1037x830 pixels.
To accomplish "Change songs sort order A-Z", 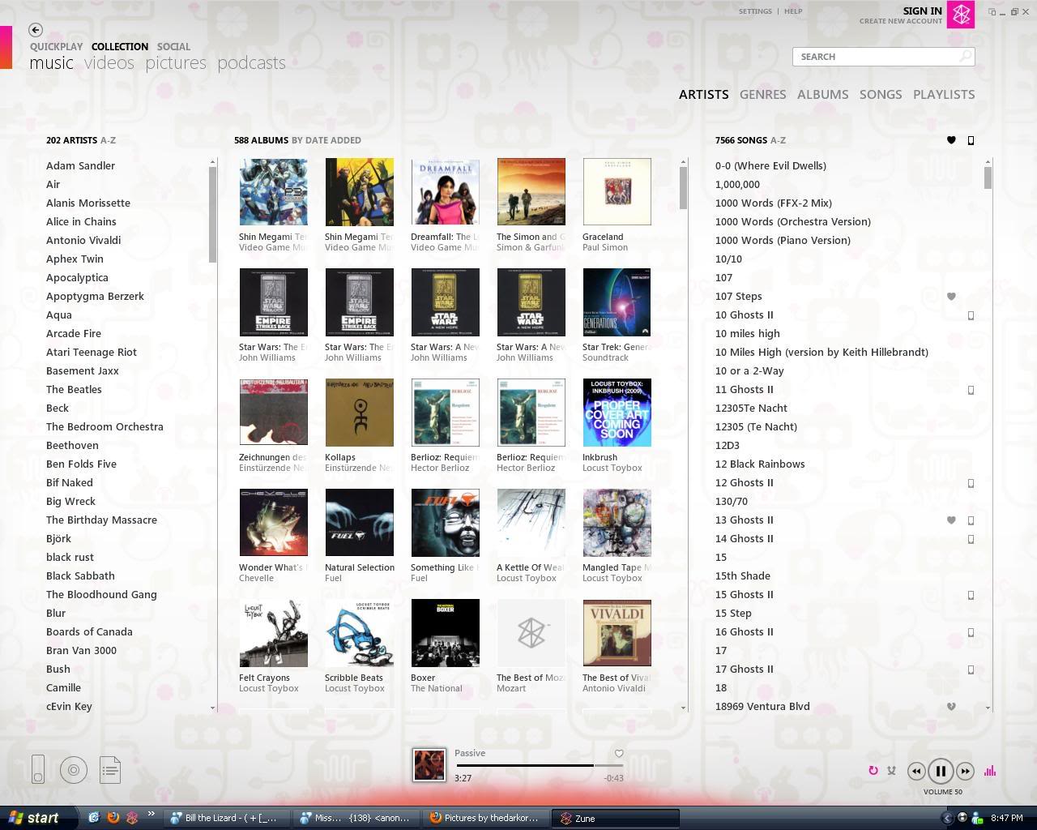I will pyautogui.click(x=778, y=140).
